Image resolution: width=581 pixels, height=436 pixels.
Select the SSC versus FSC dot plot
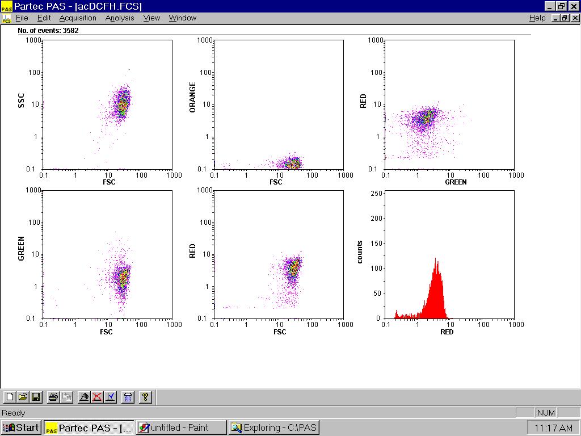(x=108, y=104)
